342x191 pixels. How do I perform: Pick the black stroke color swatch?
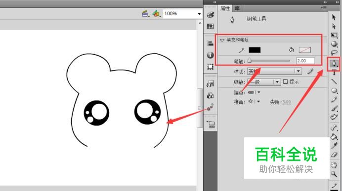255,50
